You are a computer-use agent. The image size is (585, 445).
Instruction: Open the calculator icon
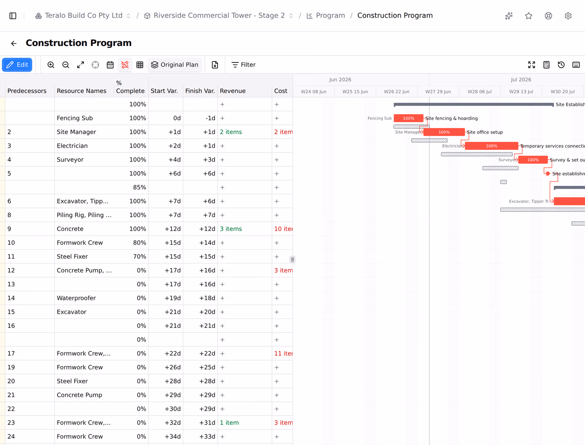pos(546,65)
